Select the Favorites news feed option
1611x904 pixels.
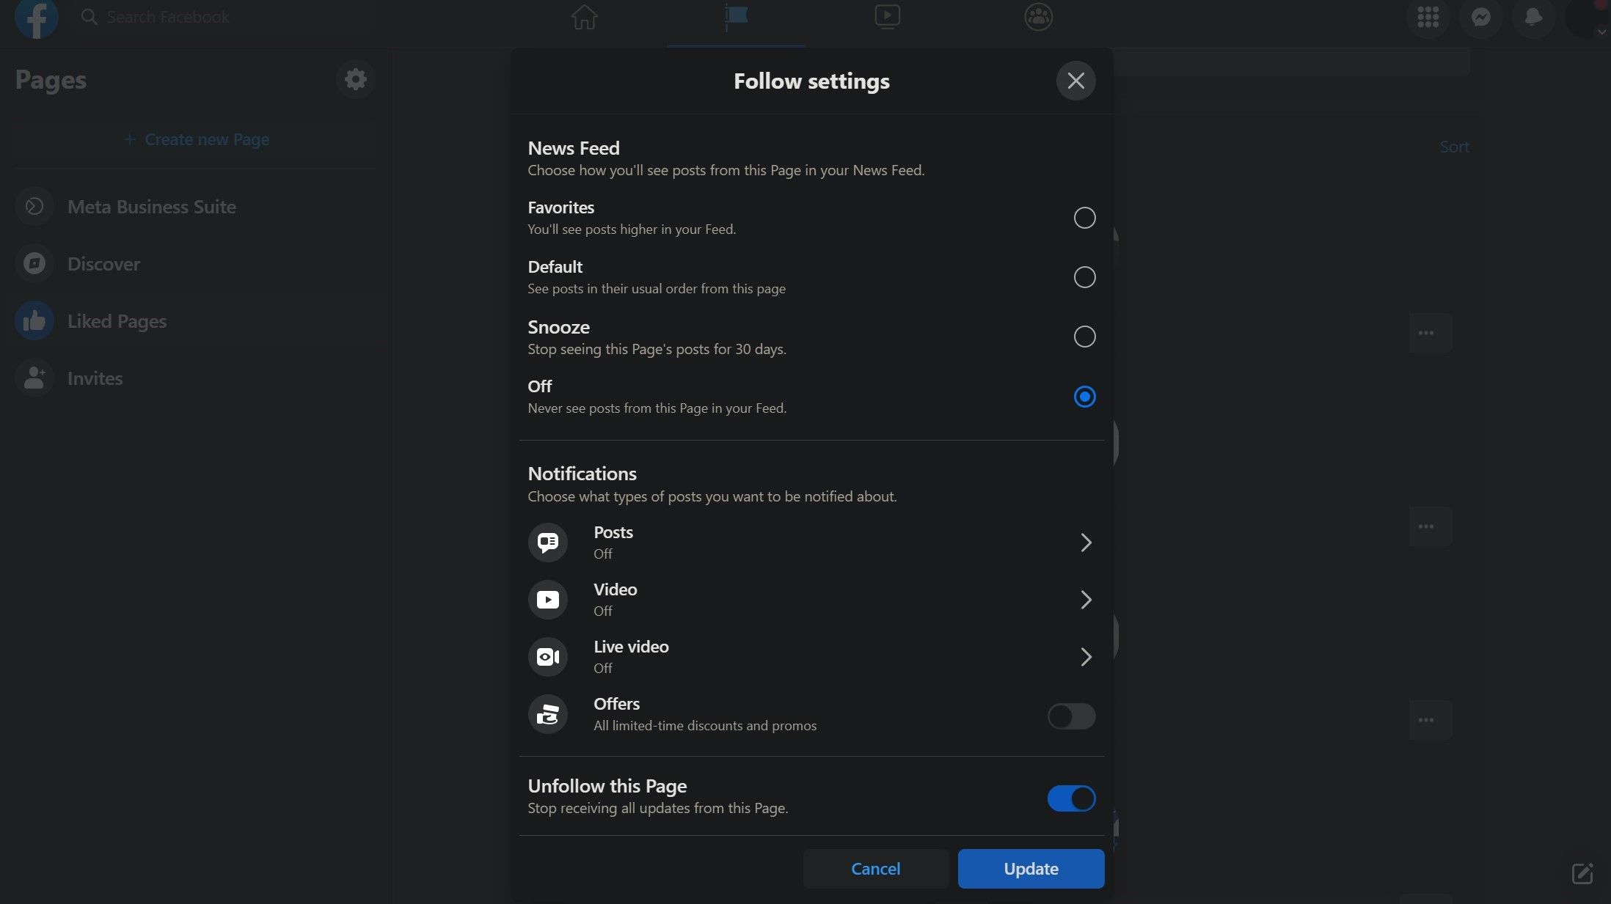pyautogui.click(x=1084, y=217)
